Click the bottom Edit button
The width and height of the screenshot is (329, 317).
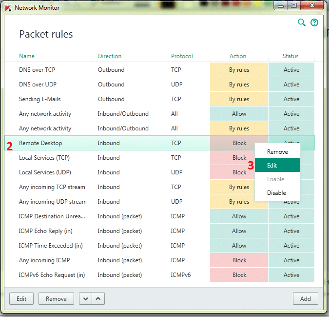click(21, 298)
